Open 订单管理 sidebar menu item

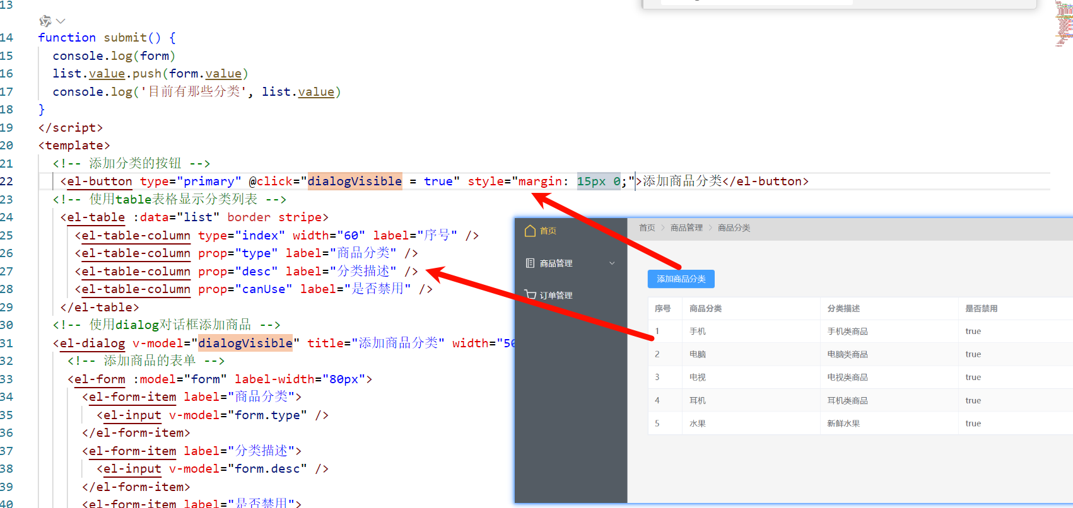click(571, 295)
